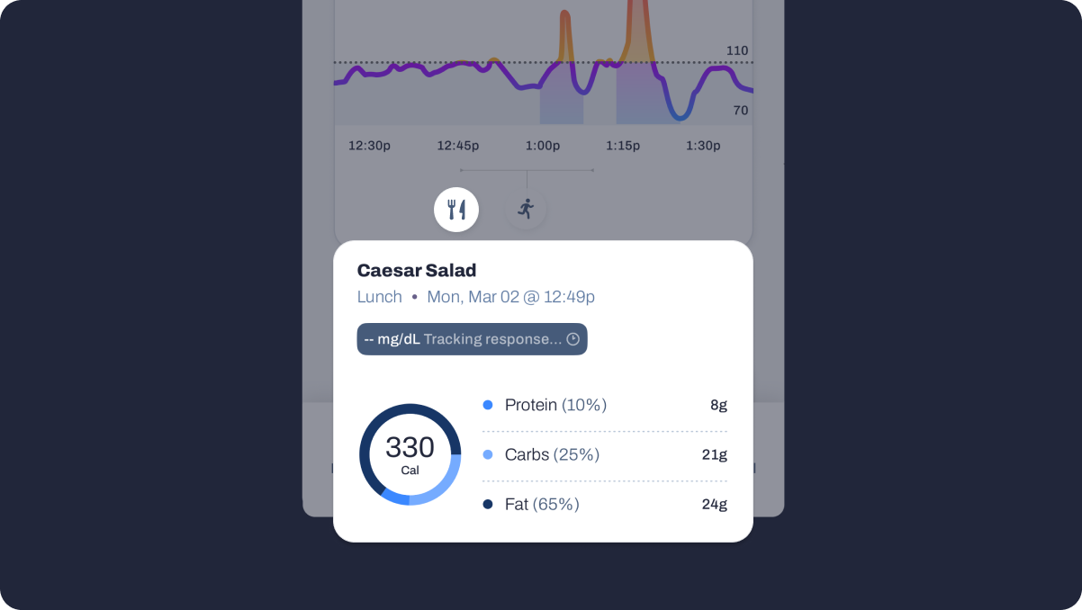The image size is (1082, 610).
Task: Select the running activity icon
Action: pos(526,210)
